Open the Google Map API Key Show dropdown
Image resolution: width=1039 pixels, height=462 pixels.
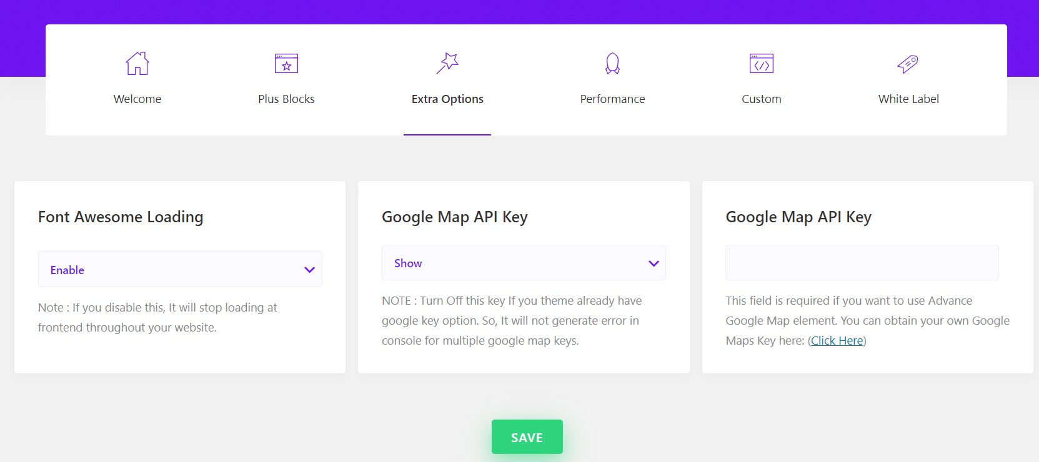524,263
